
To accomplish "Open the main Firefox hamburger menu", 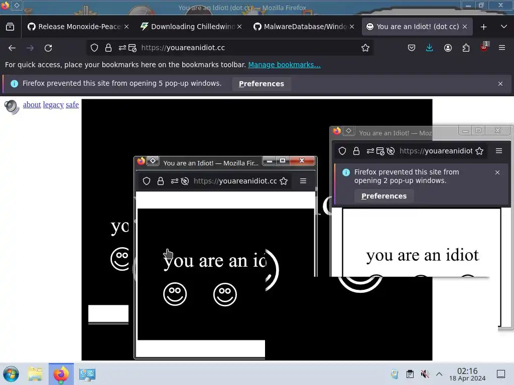I will click(x=502, y=48).
